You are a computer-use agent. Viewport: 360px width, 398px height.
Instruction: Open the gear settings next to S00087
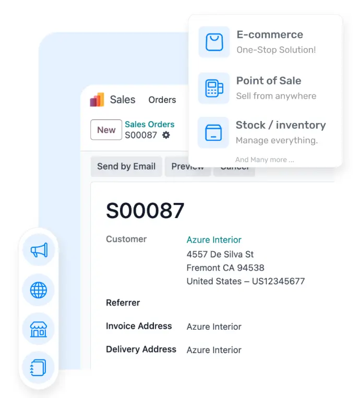click(166, 135)
